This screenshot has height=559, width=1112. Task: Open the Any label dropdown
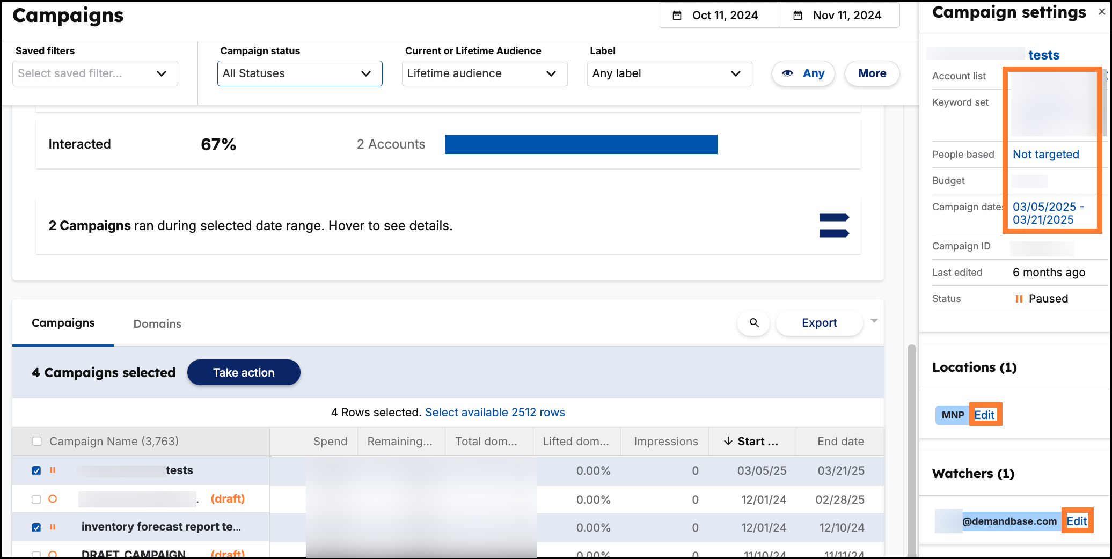[669, 73]
